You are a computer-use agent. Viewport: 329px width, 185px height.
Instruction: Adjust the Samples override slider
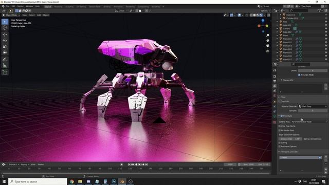point(313,110)
